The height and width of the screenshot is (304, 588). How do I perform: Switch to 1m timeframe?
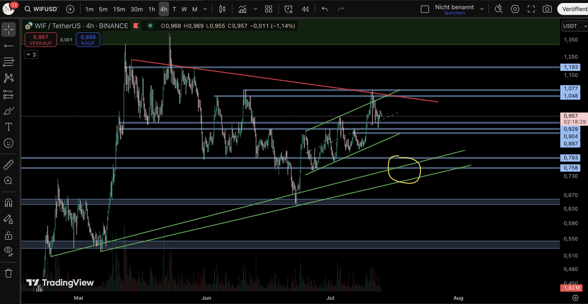click(x=89, y=9)
